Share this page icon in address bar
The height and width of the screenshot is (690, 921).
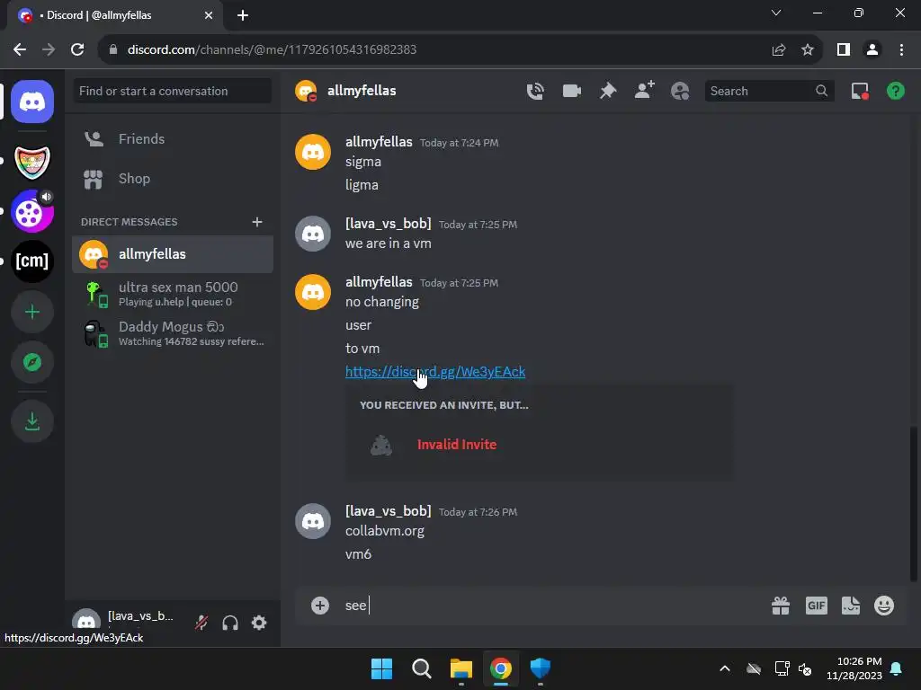pyautogui.click(x=779, y=50)
